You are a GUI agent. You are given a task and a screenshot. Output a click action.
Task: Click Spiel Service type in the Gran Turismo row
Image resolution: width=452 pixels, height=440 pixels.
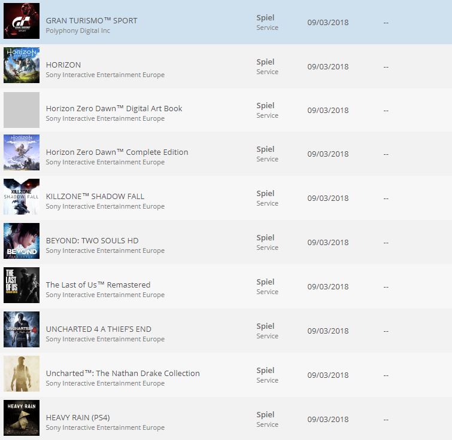tap(267, 23)
